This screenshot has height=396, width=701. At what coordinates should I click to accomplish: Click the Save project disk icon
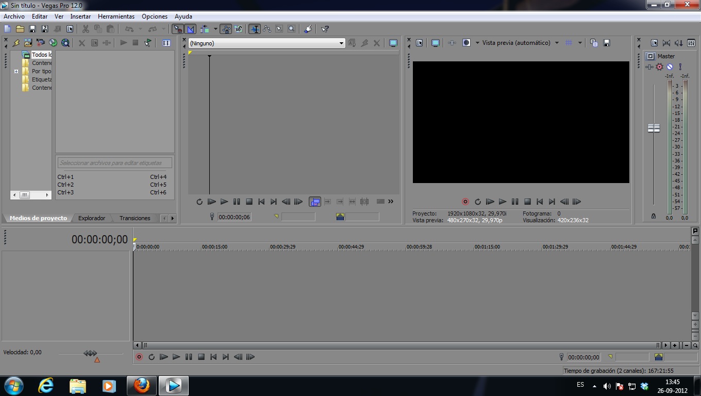[x=32, y=29]
